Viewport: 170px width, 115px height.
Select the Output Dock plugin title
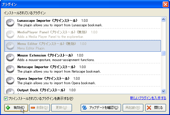click(x=41, y=90)
